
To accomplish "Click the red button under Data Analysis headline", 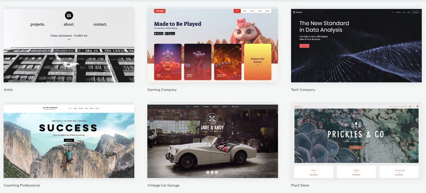I will click(304, 46).
